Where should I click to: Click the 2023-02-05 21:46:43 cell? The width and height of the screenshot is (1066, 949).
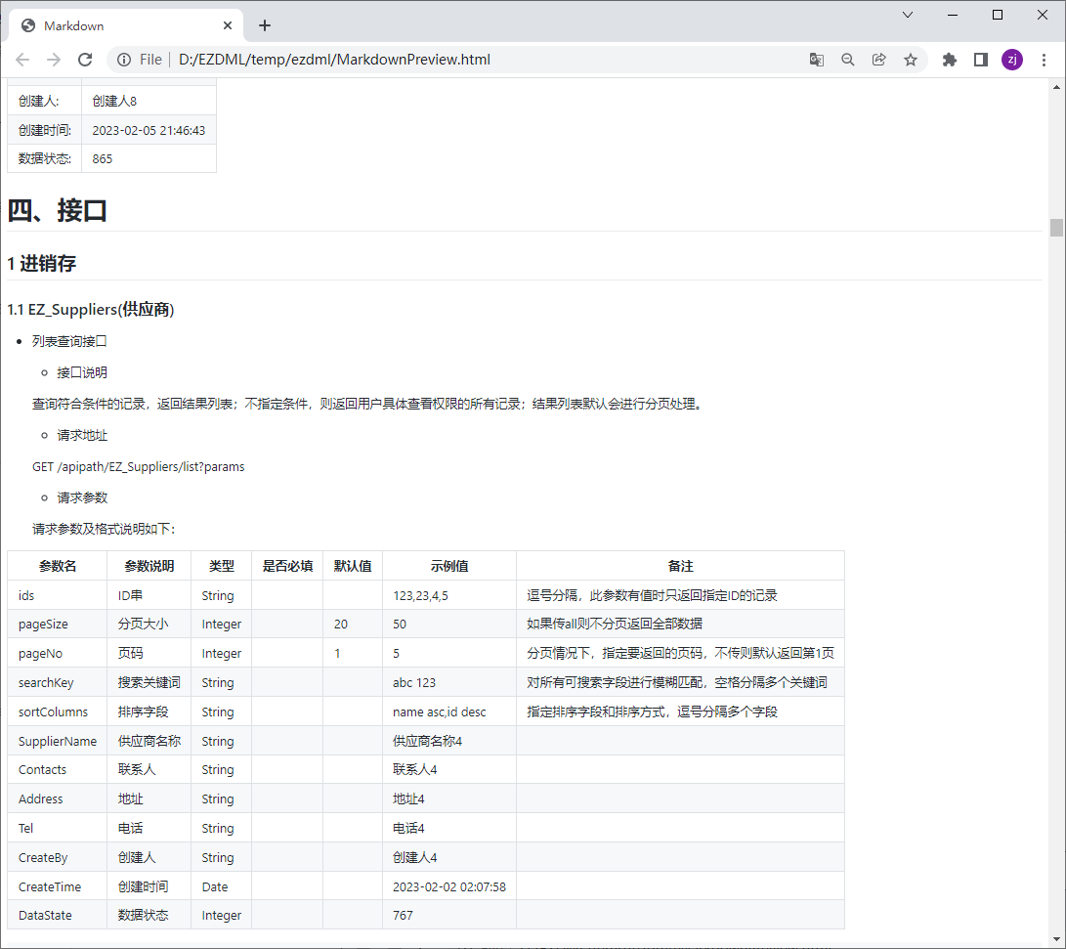point(149,130)
